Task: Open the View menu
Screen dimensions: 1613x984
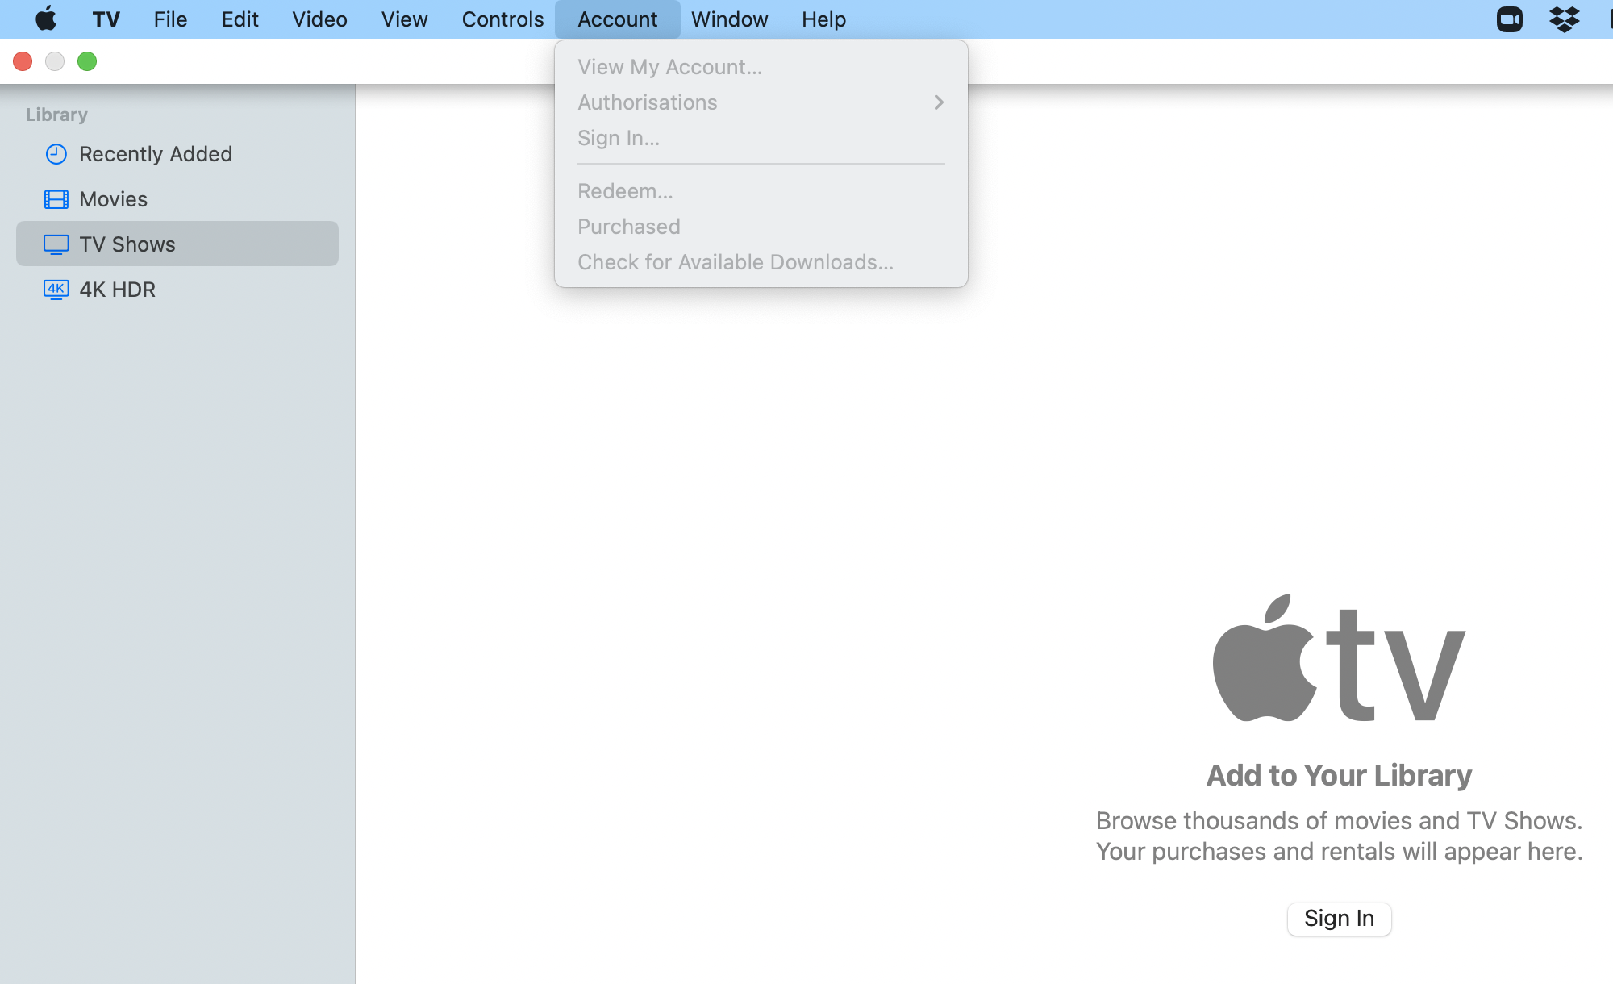Action: (404, 19)
